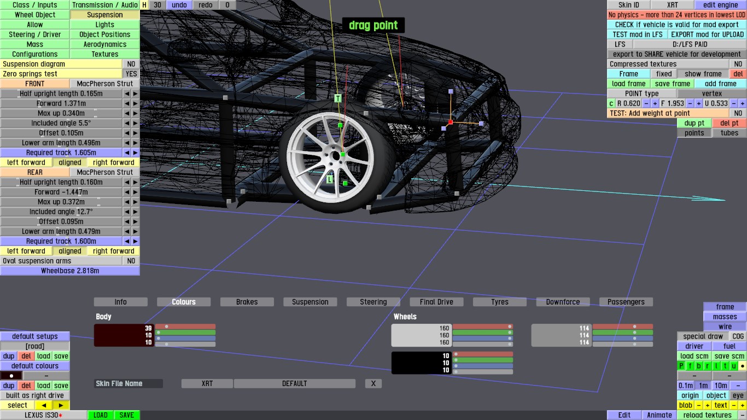Switch to the Brakes tab

point(247,302)
